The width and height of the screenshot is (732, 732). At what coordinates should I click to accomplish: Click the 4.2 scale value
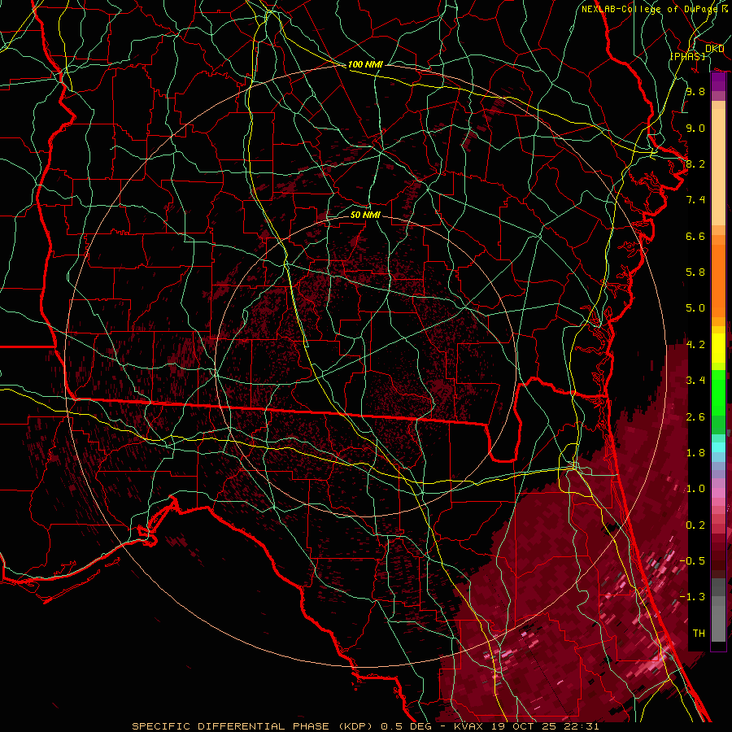[x=695, y=345]
